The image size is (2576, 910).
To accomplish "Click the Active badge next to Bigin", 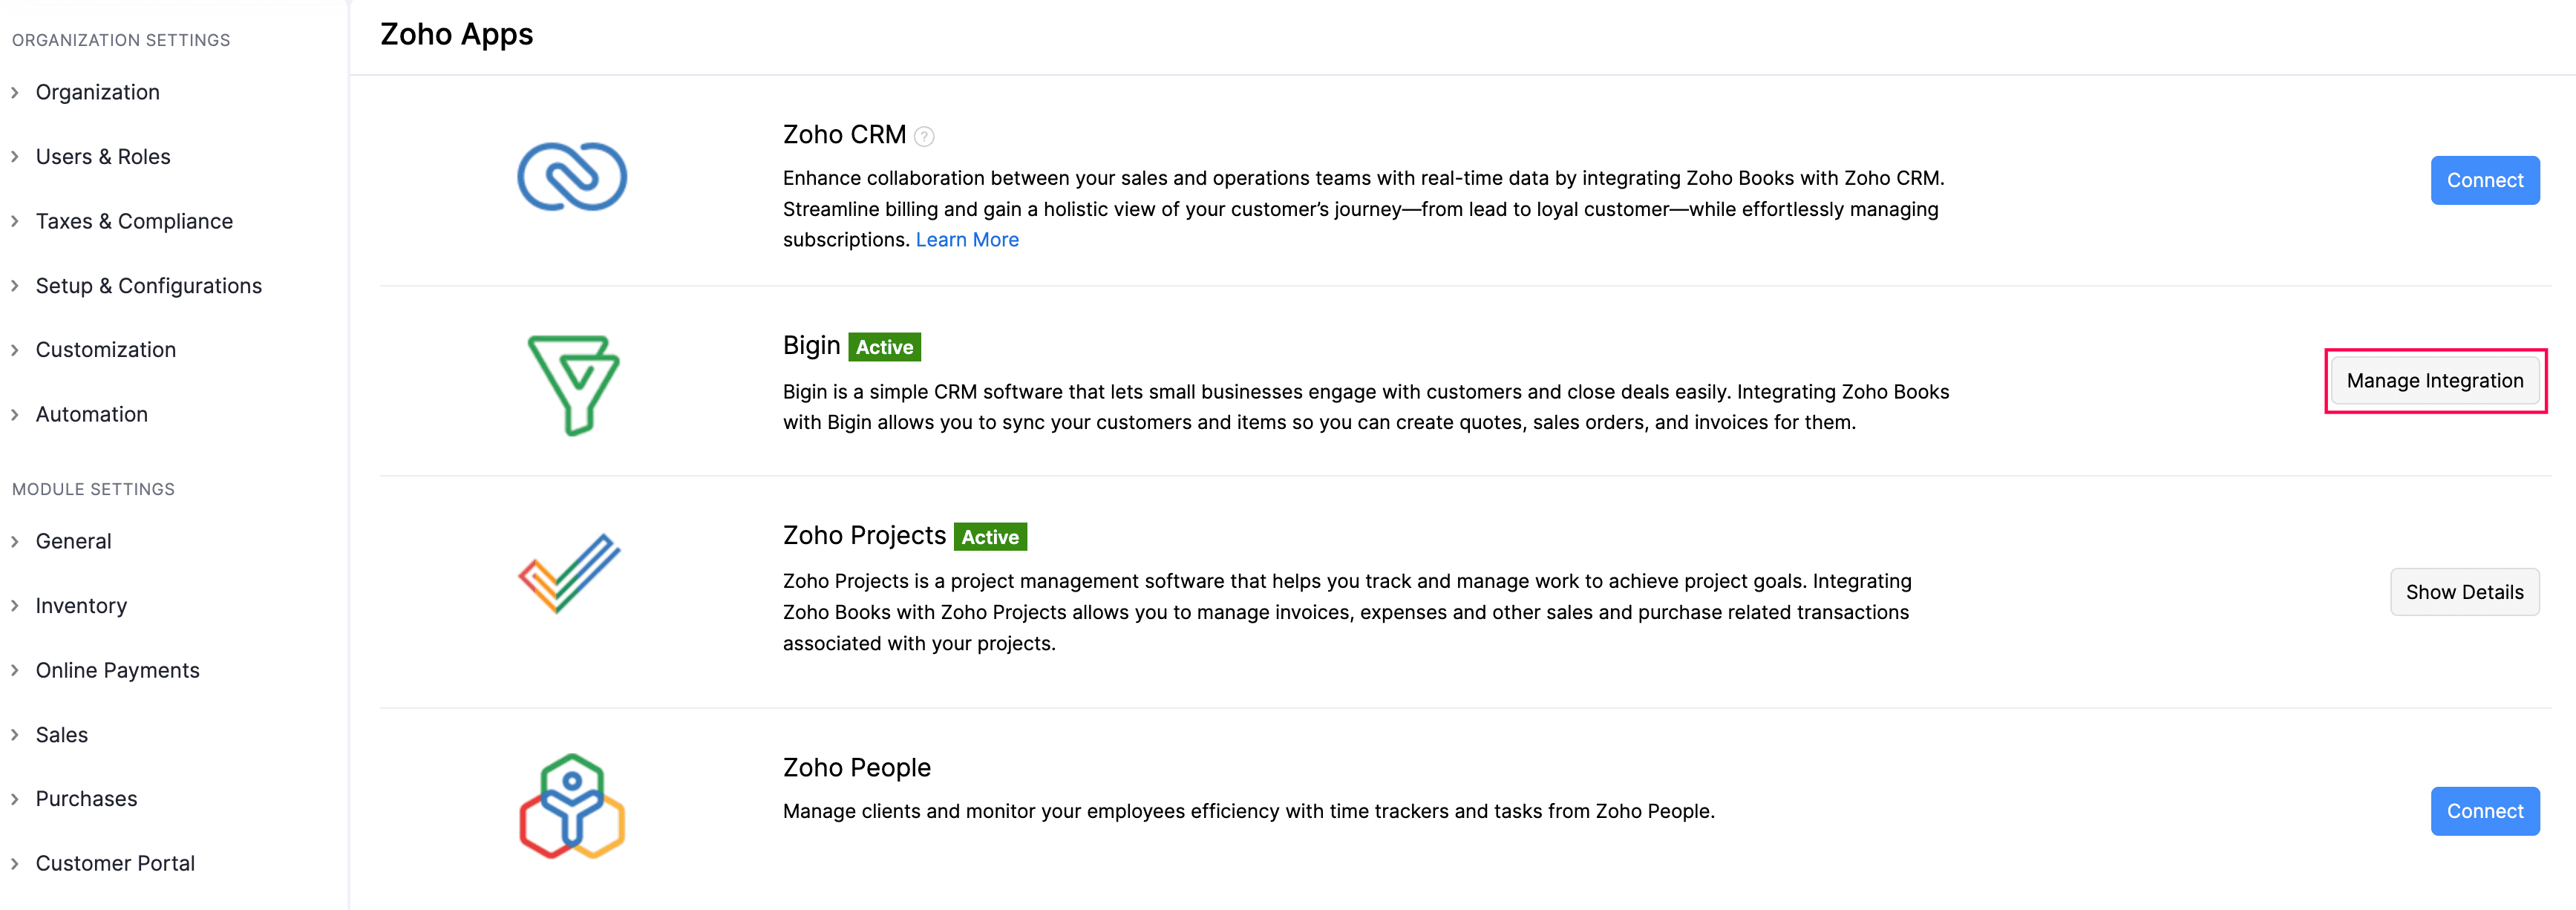I will [884, 347].
